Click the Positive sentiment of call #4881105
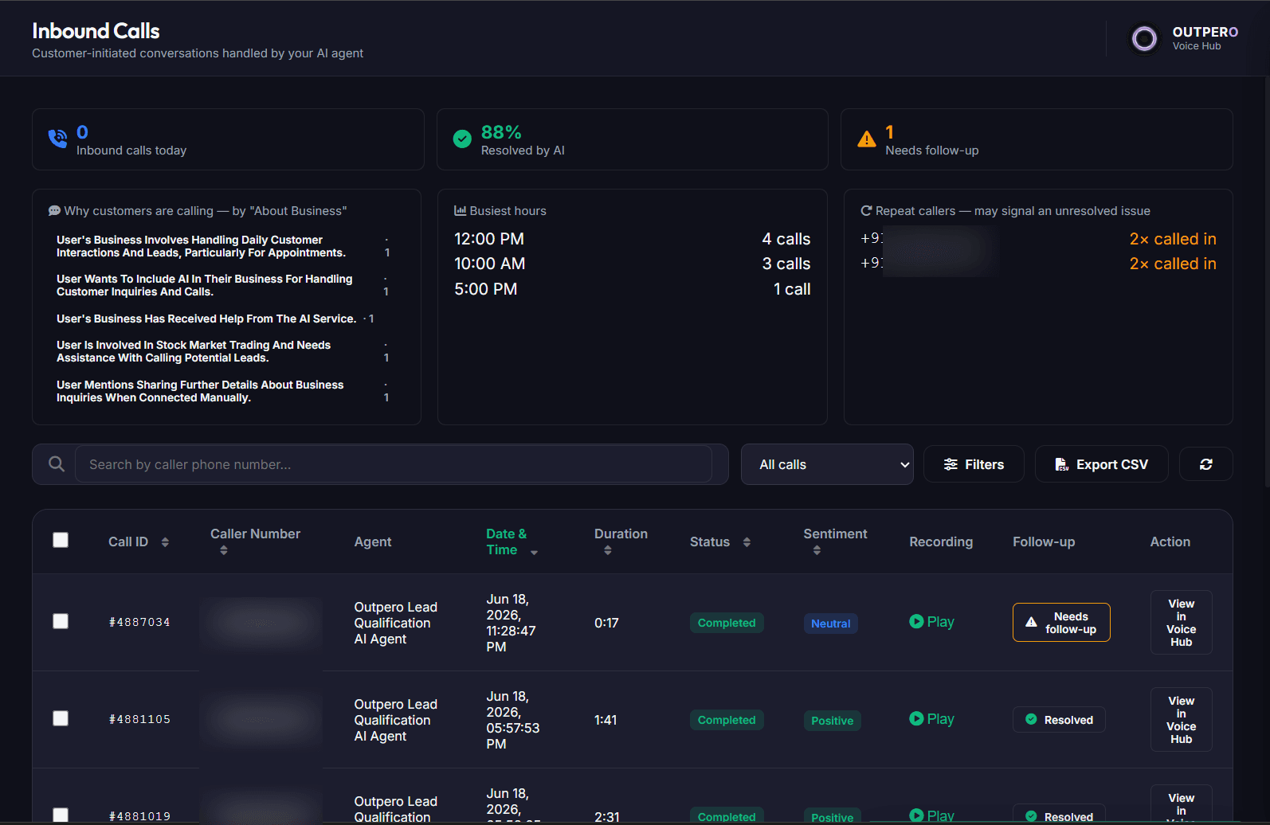Viewport: 1270px width, 825px height. pos(832,721)
